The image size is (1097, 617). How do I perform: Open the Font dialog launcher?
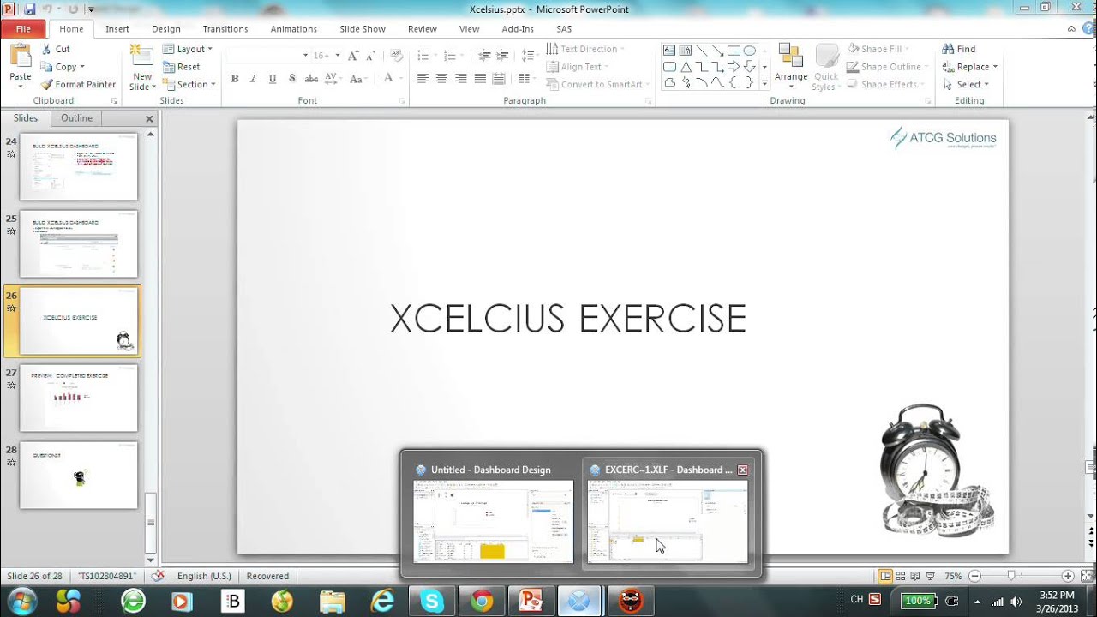point(402,101)
